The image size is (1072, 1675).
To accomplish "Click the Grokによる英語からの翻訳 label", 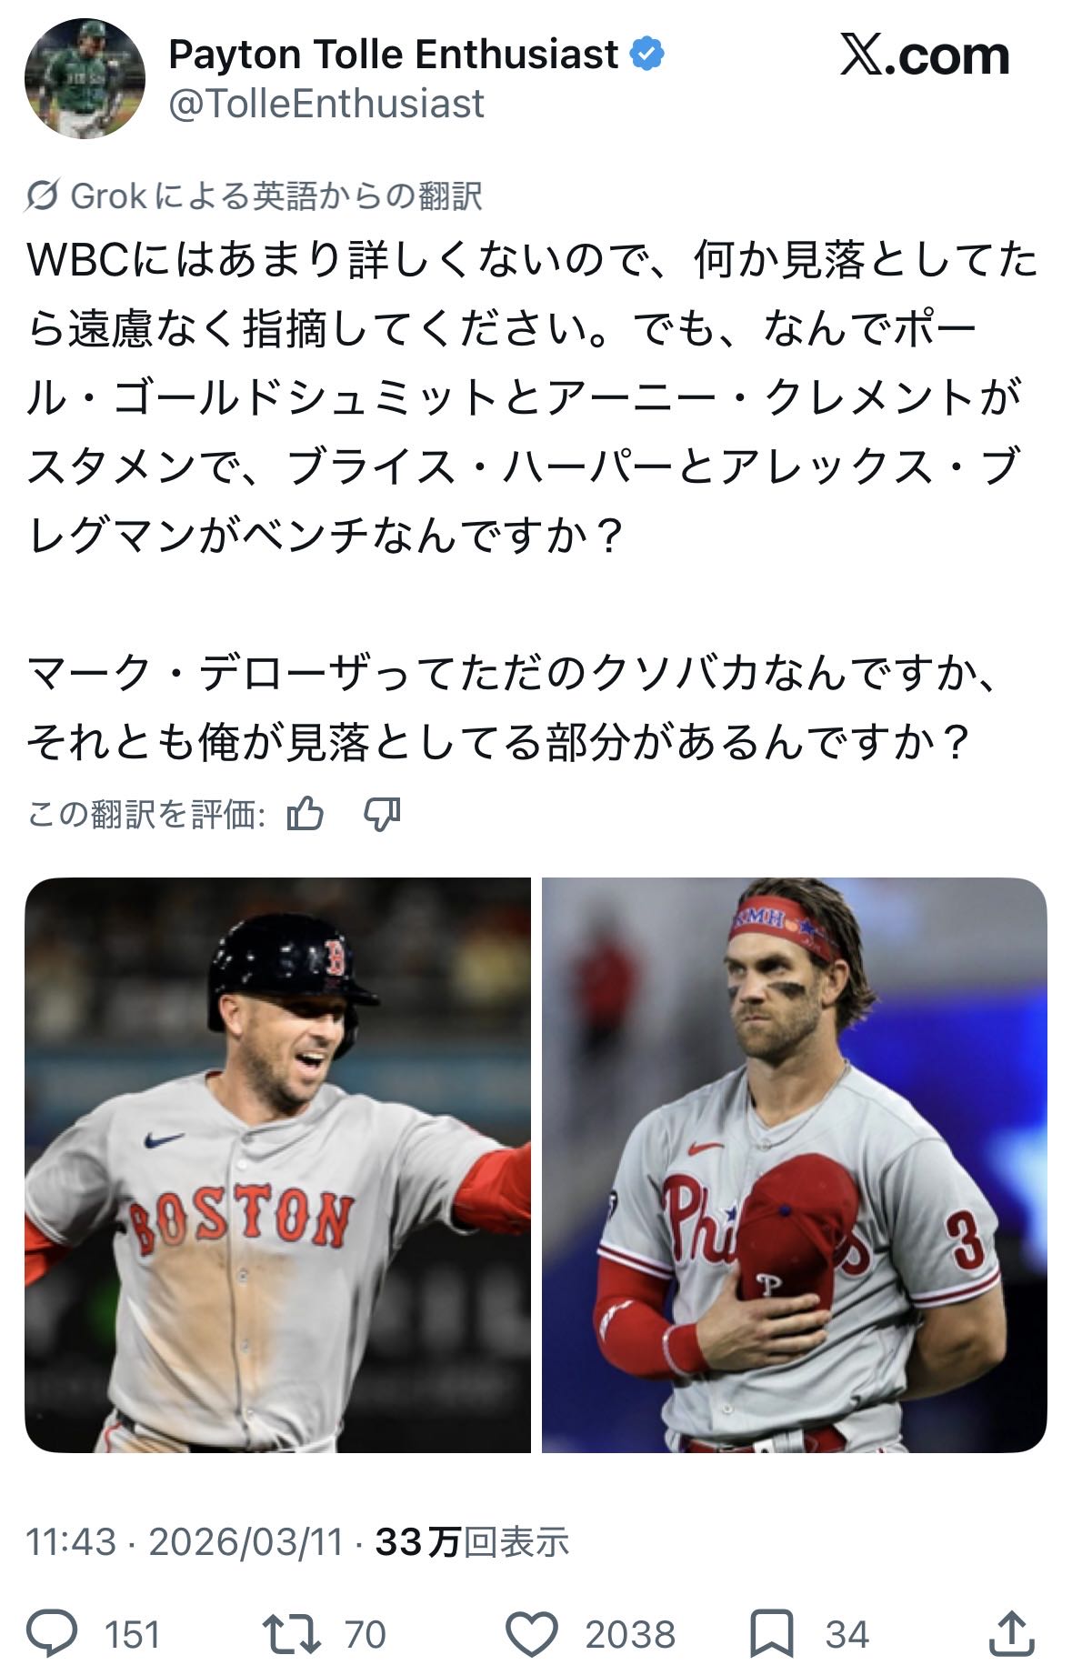I will click(276, 196).
